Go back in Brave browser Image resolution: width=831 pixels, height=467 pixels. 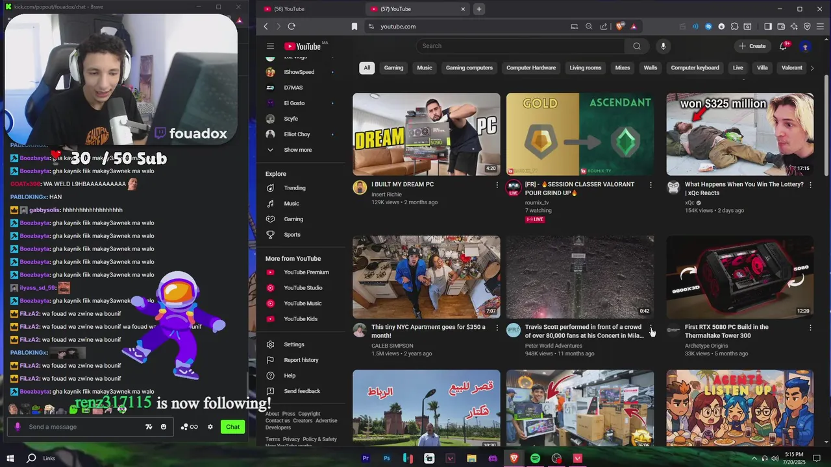tap(266, 27)
